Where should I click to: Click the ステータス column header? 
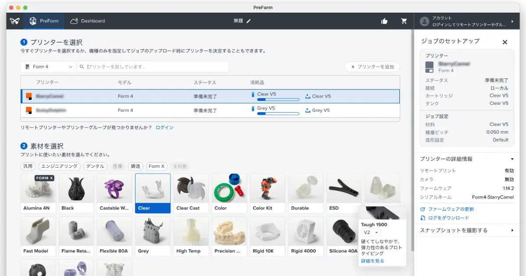(x=205, y=82)
